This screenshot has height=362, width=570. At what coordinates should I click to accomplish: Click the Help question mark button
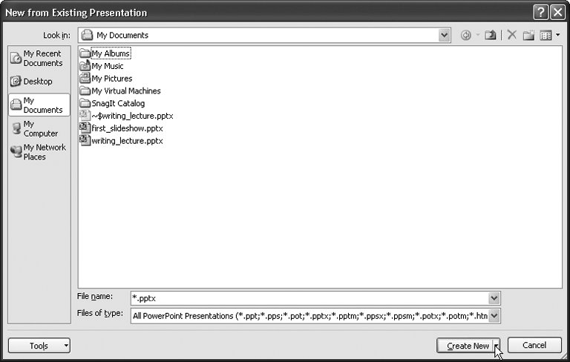[x=540, y=13]
